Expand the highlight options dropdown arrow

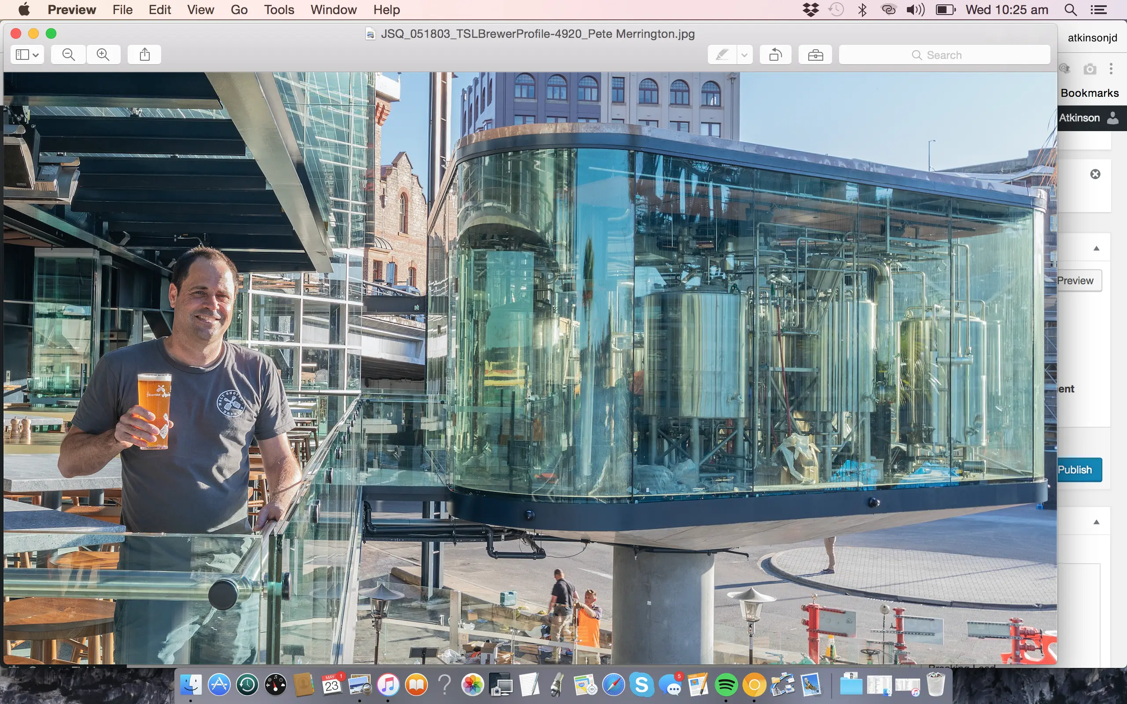point(745,55)
